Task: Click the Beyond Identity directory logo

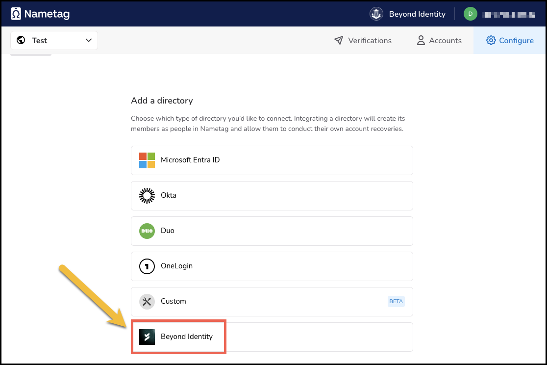Action: click(147, 337)
